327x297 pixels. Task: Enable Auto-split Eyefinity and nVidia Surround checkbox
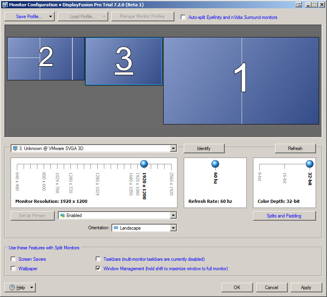[183, 17]
